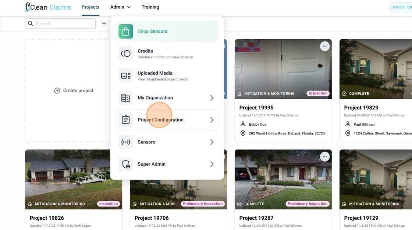Click the Create project plus icon
The width and height of the screenshot is (412, 230).
coord(57,91)
